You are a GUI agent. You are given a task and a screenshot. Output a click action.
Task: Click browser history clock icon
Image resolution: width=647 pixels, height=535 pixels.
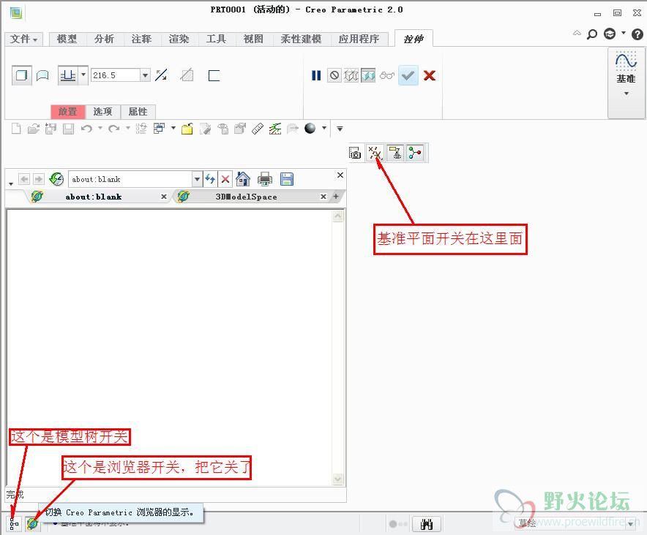pyautogui.click(x=56, y=179)
